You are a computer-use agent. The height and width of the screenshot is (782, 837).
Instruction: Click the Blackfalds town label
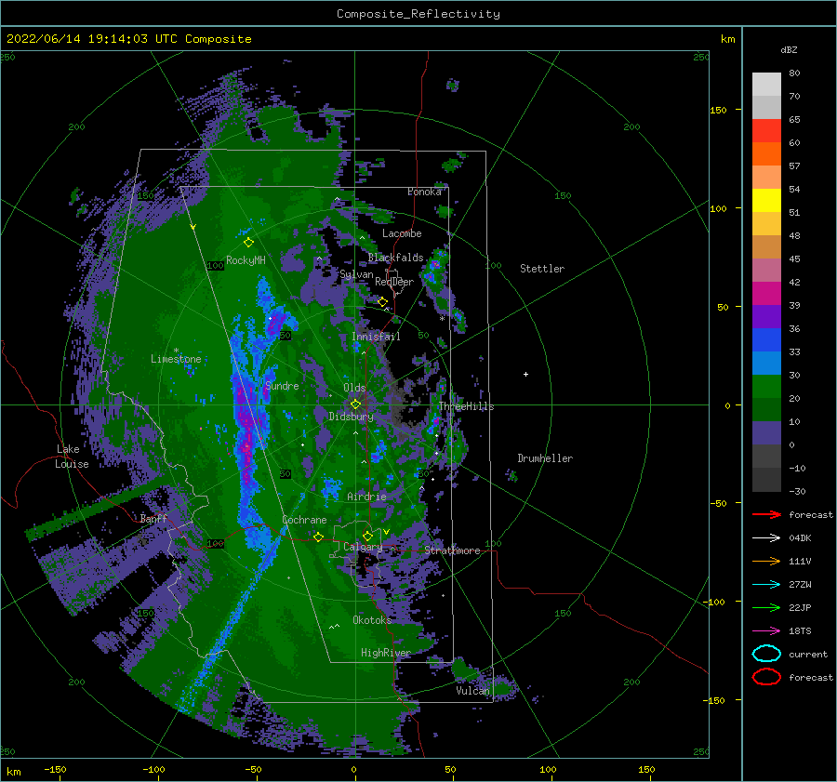(x=395, y=258)
